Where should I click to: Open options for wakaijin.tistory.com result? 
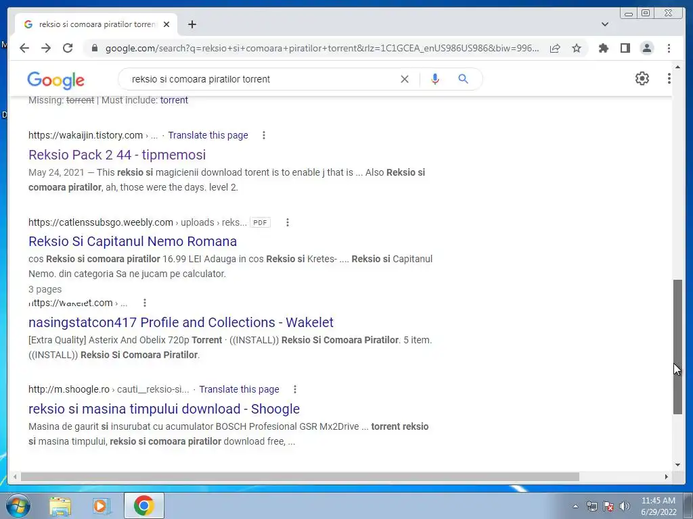click(264, 135)
